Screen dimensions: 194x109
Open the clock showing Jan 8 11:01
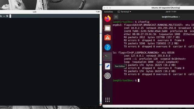[171, 12]
